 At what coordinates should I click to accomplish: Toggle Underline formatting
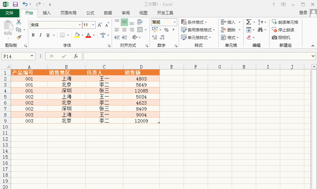point(48,35)
